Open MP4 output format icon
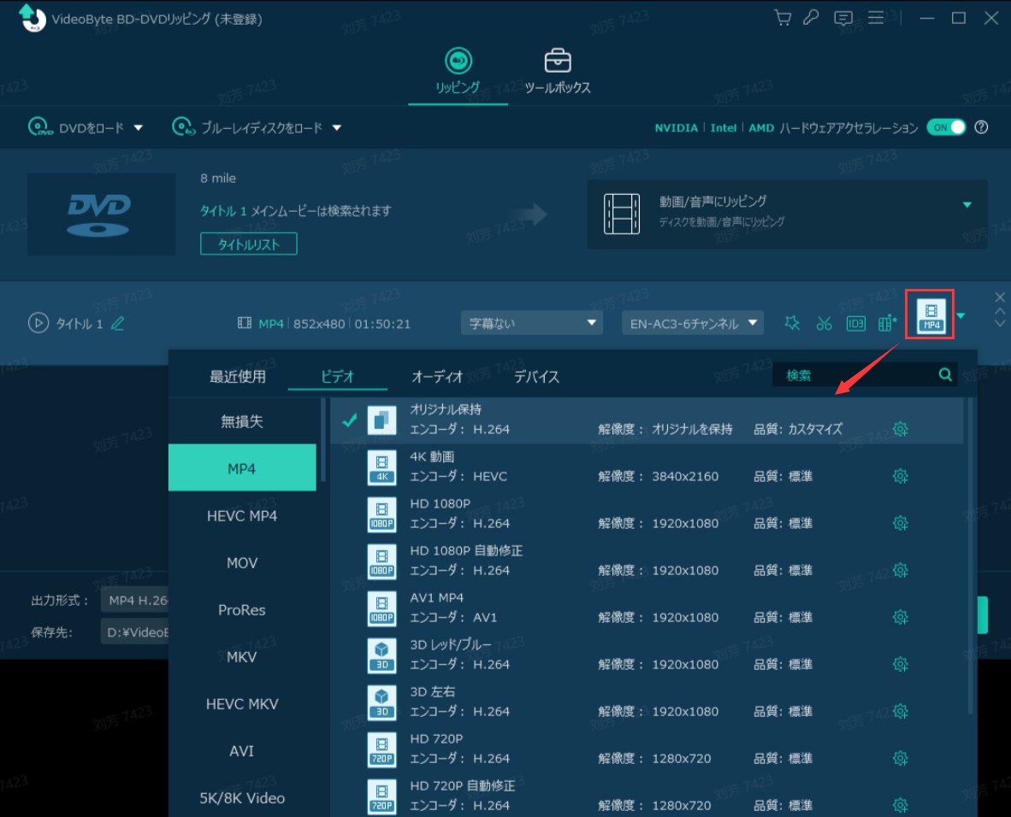The width and height of the screenshot is (1011, 817). coord(931,314)
